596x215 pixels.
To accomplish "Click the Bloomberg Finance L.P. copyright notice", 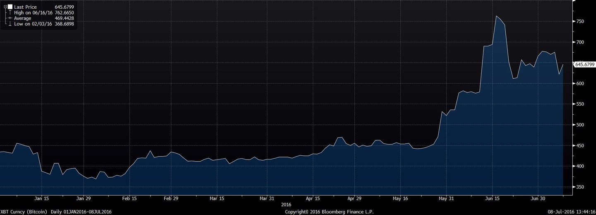I will tap(329, 212).
